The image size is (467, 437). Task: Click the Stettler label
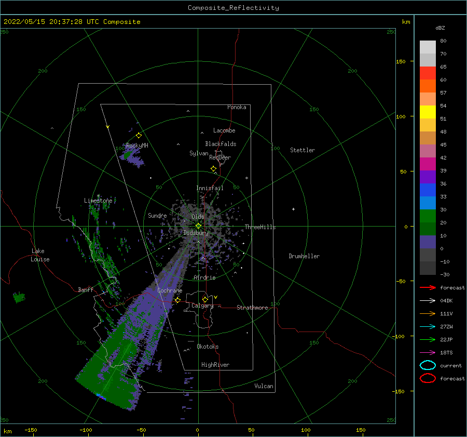pyautogui.click(x=303, y=150)
